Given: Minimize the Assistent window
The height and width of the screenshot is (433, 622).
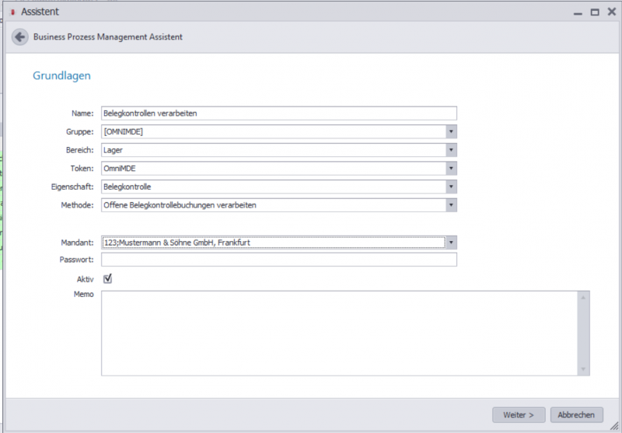Looking at the screenshot, I should click(578, 12).
